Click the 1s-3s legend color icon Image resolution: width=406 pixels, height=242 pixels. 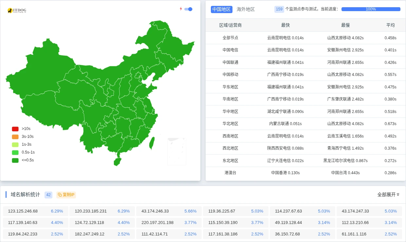15,145
